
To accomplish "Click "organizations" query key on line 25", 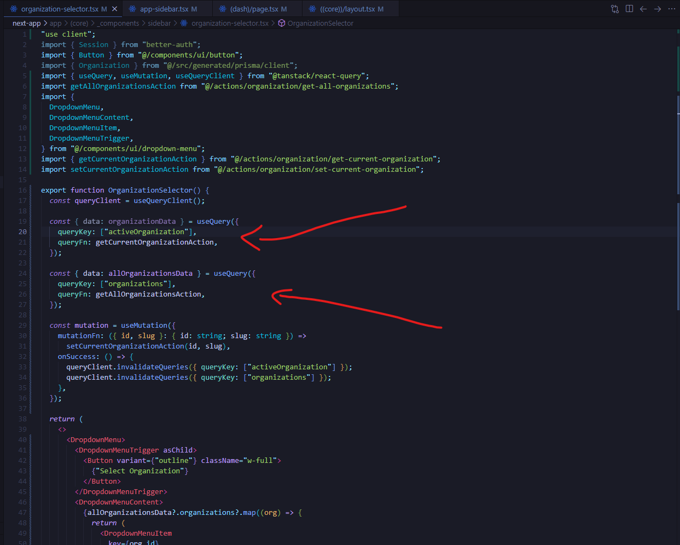I will (x=136, y=283).
